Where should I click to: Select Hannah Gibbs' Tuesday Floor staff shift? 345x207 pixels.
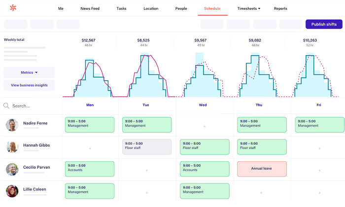coord(147,147)
